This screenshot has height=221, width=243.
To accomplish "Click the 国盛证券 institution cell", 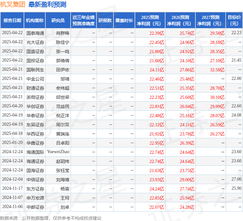I will click(35, 51).
